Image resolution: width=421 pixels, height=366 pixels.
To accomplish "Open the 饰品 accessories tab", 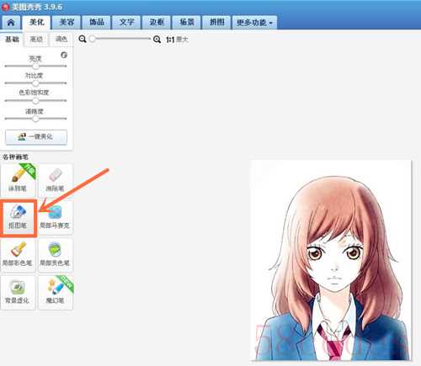I will coord(97,23).
